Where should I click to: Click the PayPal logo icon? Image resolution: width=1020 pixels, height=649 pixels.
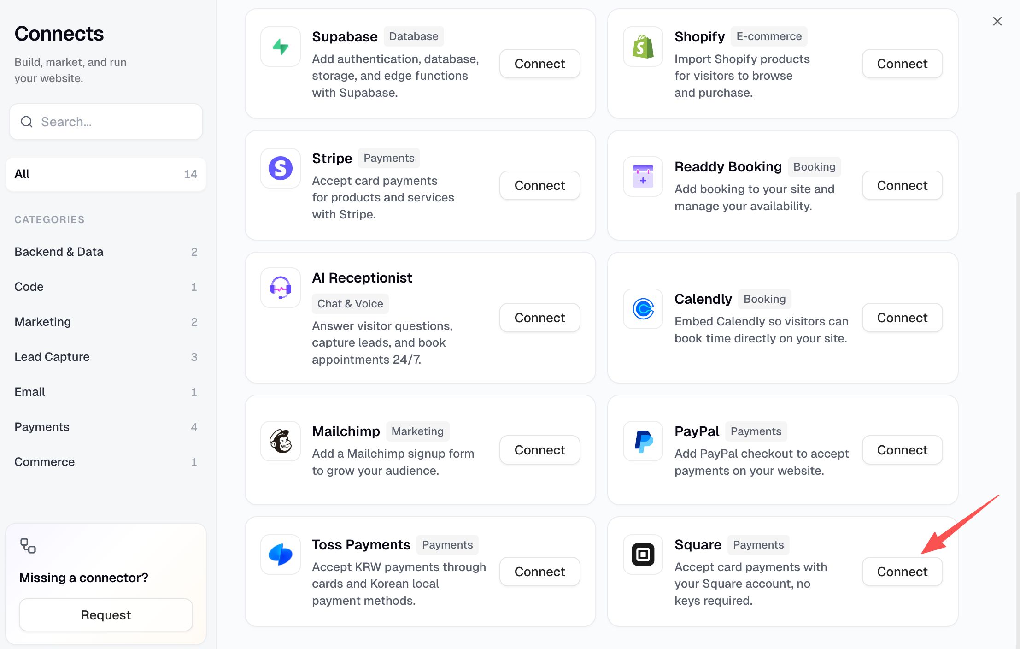(643, 441)
